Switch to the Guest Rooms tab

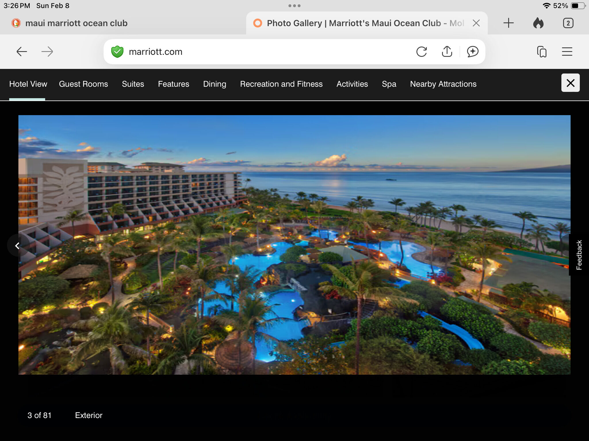pyautogui.click(x=83, y=84)
